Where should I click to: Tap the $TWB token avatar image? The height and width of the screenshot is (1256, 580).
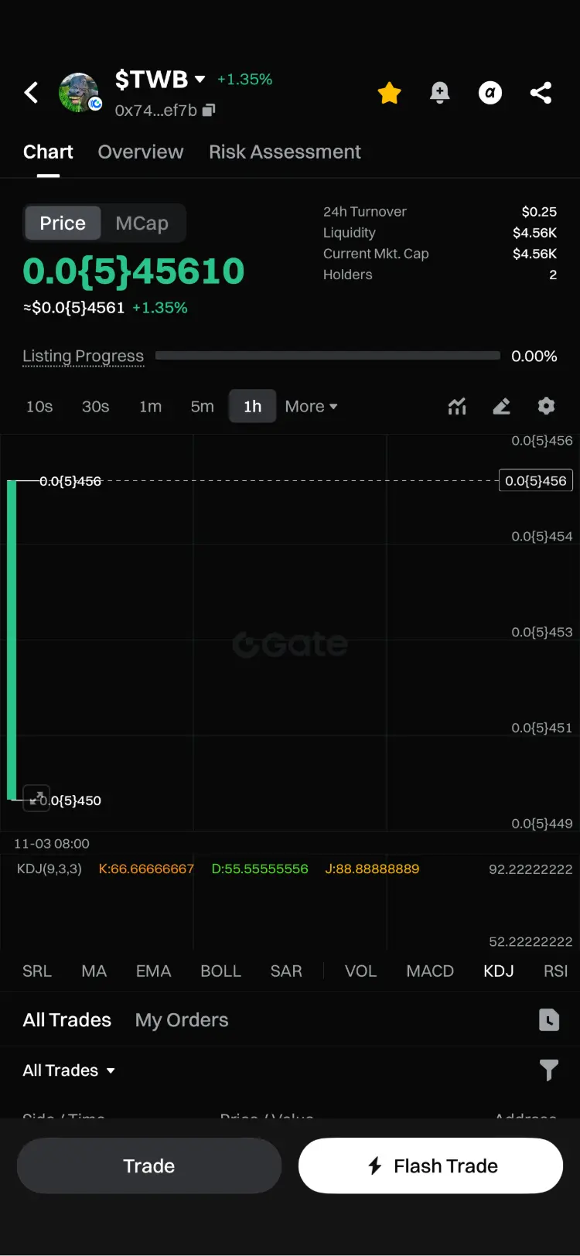pos(79,93)
